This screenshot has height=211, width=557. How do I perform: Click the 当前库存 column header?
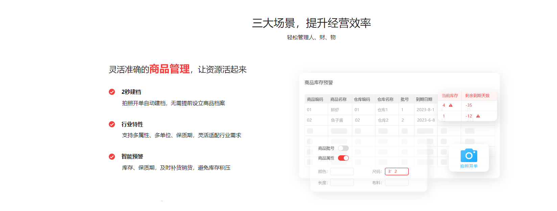(450, 96)
